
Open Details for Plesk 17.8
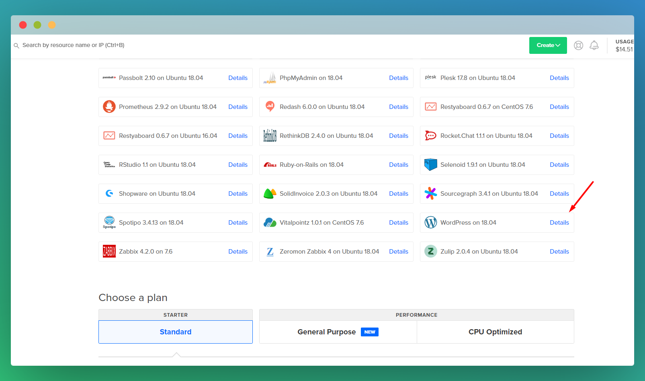pos(559,78)
